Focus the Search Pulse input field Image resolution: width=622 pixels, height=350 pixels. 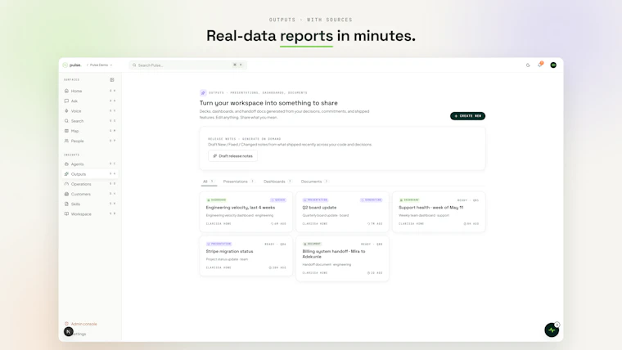187,65
